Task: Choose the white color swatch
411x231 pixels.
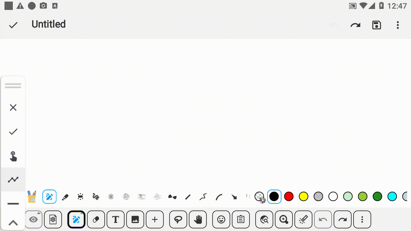Action: [x=333, y=197]
